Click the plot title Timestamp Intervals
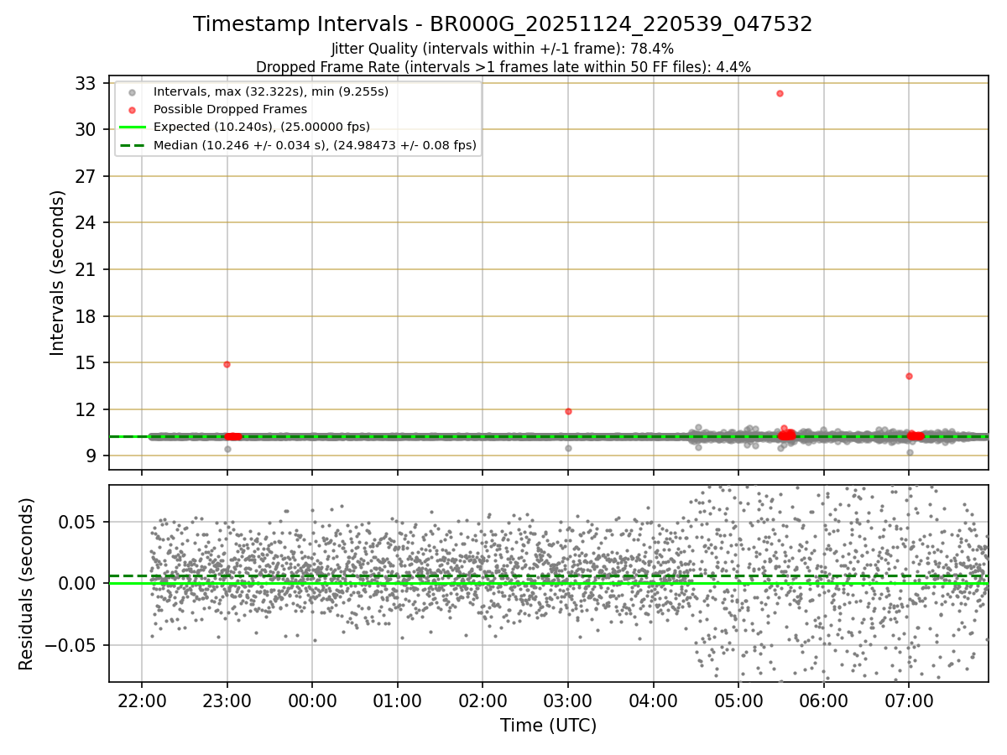 pyautogui.click(x=503, y=24)
